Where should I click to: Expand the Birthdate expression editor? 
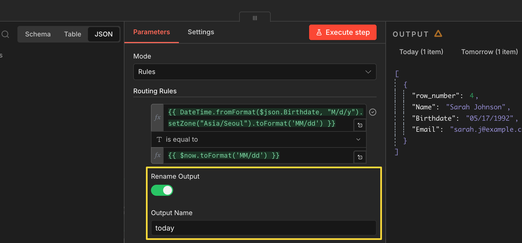pyautogui.click(x=360, y=125)
